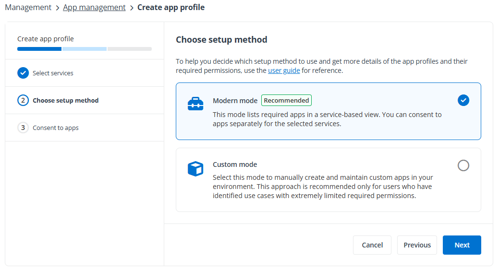The image size is (499, 270).
Task: Click the Modern mode description text
Action: pyautogui.click(x=327, y=119)
